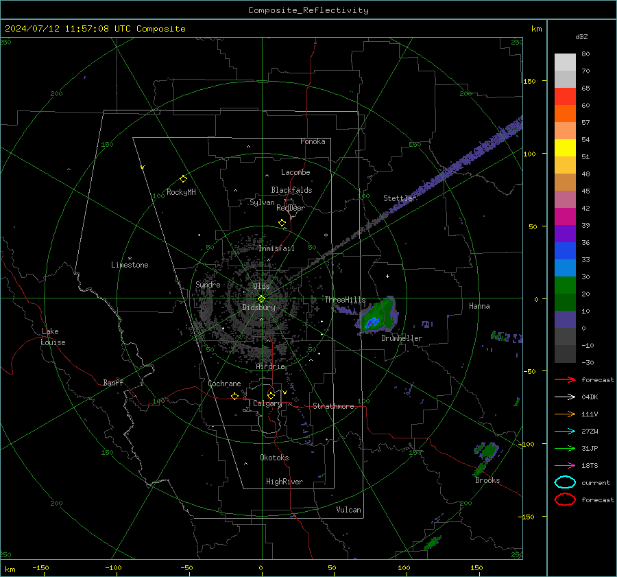Click the Airdrie city label
This screenshot has height=577, width=617.
point(270,366)
